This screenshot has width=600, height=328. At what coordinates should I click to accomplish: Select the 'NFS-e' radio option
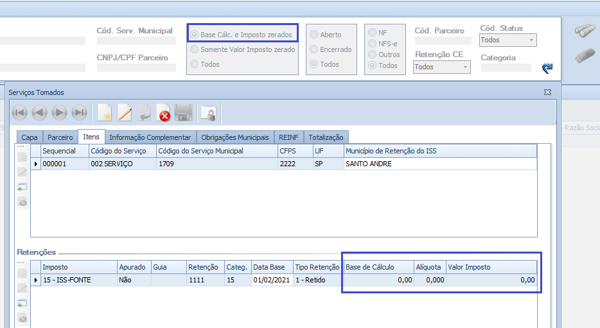tap(373, 43)
